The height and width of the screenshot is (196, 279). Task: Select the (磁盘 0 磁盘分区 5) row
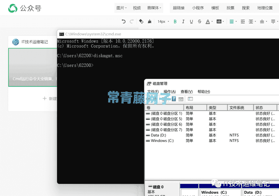[212, 119]
